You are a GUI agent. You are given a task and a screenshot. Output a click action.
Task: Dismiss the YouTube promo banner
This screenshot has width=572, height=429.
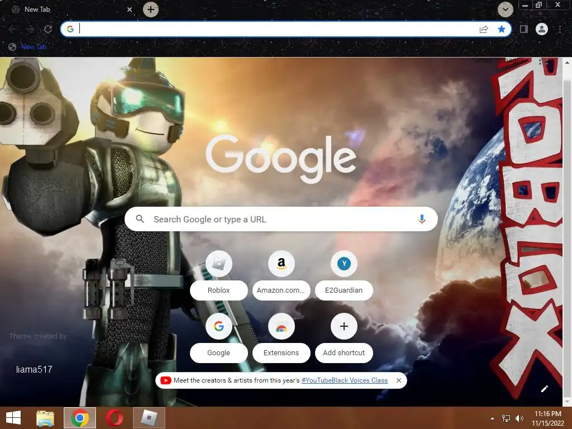pyautogui.click(x=399, y=380)
